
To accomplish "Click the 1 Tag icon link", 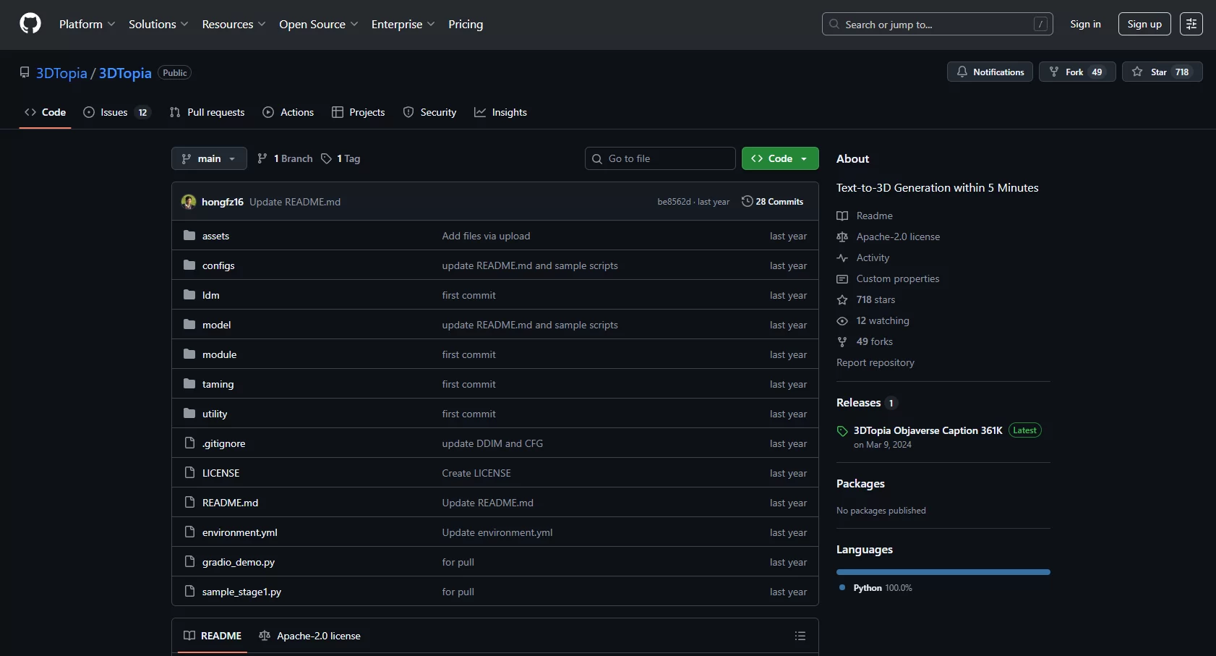I will coord(341,158).
